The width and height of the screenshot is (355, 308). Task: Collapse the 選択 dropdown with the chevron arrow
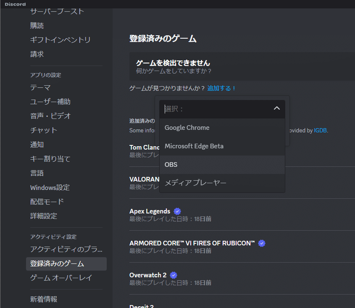[x=277, y=108]
